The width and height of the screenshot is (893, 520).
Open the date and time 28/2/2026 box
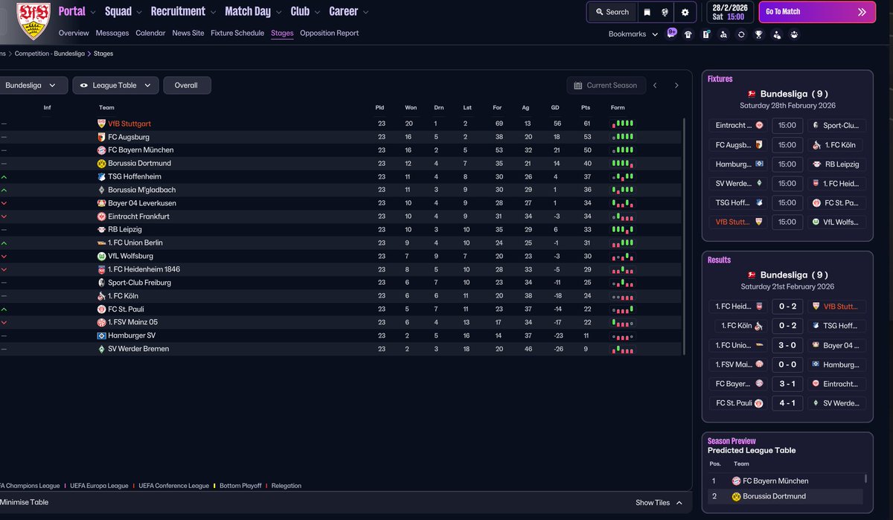click(x=729, y=12)
